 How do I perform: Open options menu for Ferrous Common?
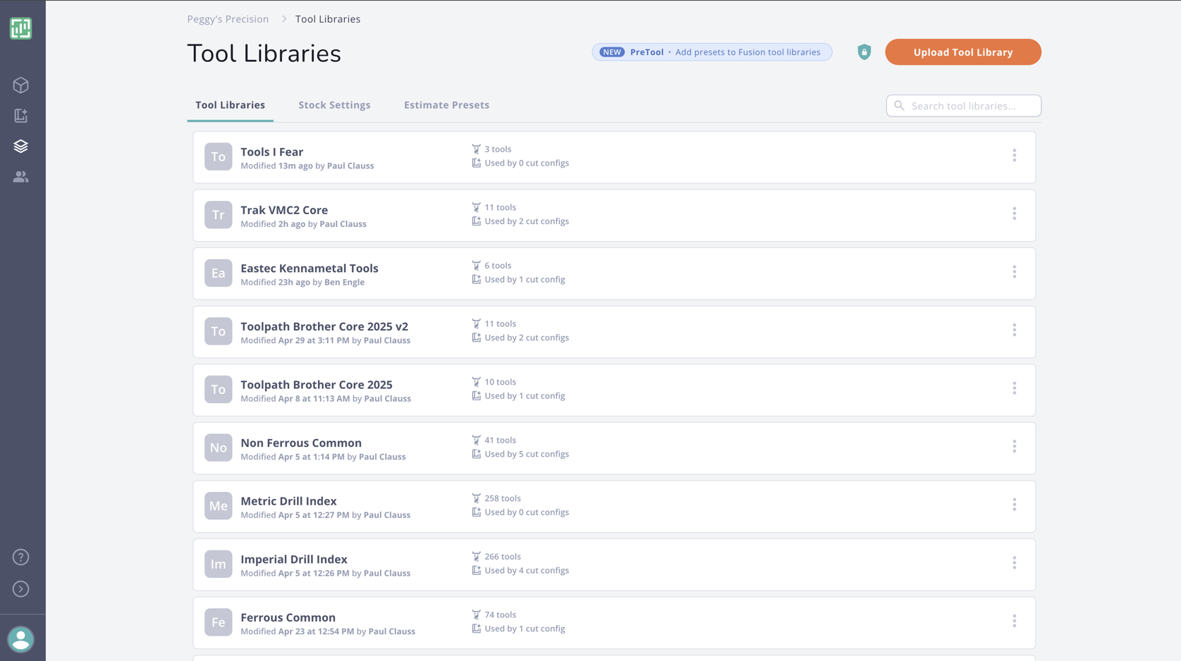coord(1015,621)
